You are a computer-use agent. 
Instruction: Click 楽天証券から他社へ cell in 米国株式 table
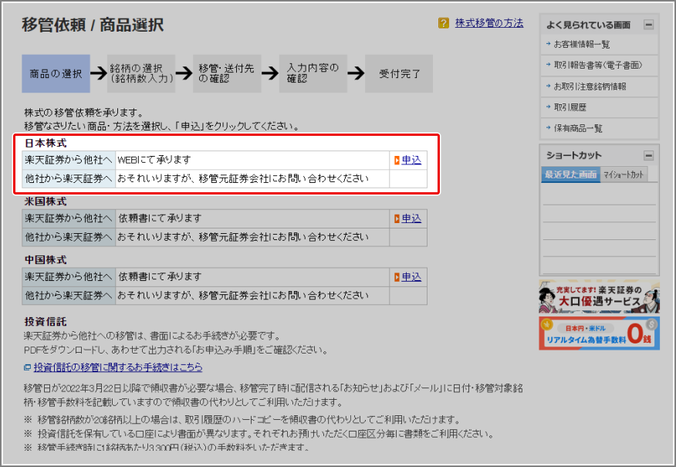click(x=69, y=218)
